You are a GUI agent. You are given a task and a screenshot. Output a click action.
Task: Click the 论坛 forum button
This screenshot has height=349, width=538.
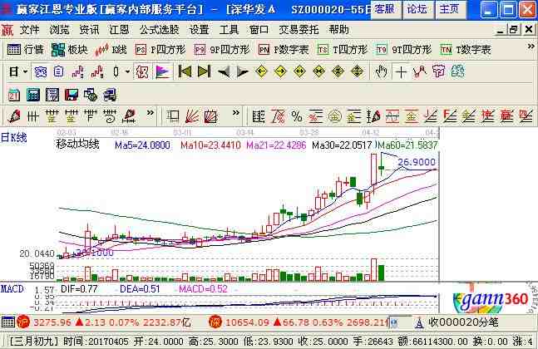click(417, 9)
